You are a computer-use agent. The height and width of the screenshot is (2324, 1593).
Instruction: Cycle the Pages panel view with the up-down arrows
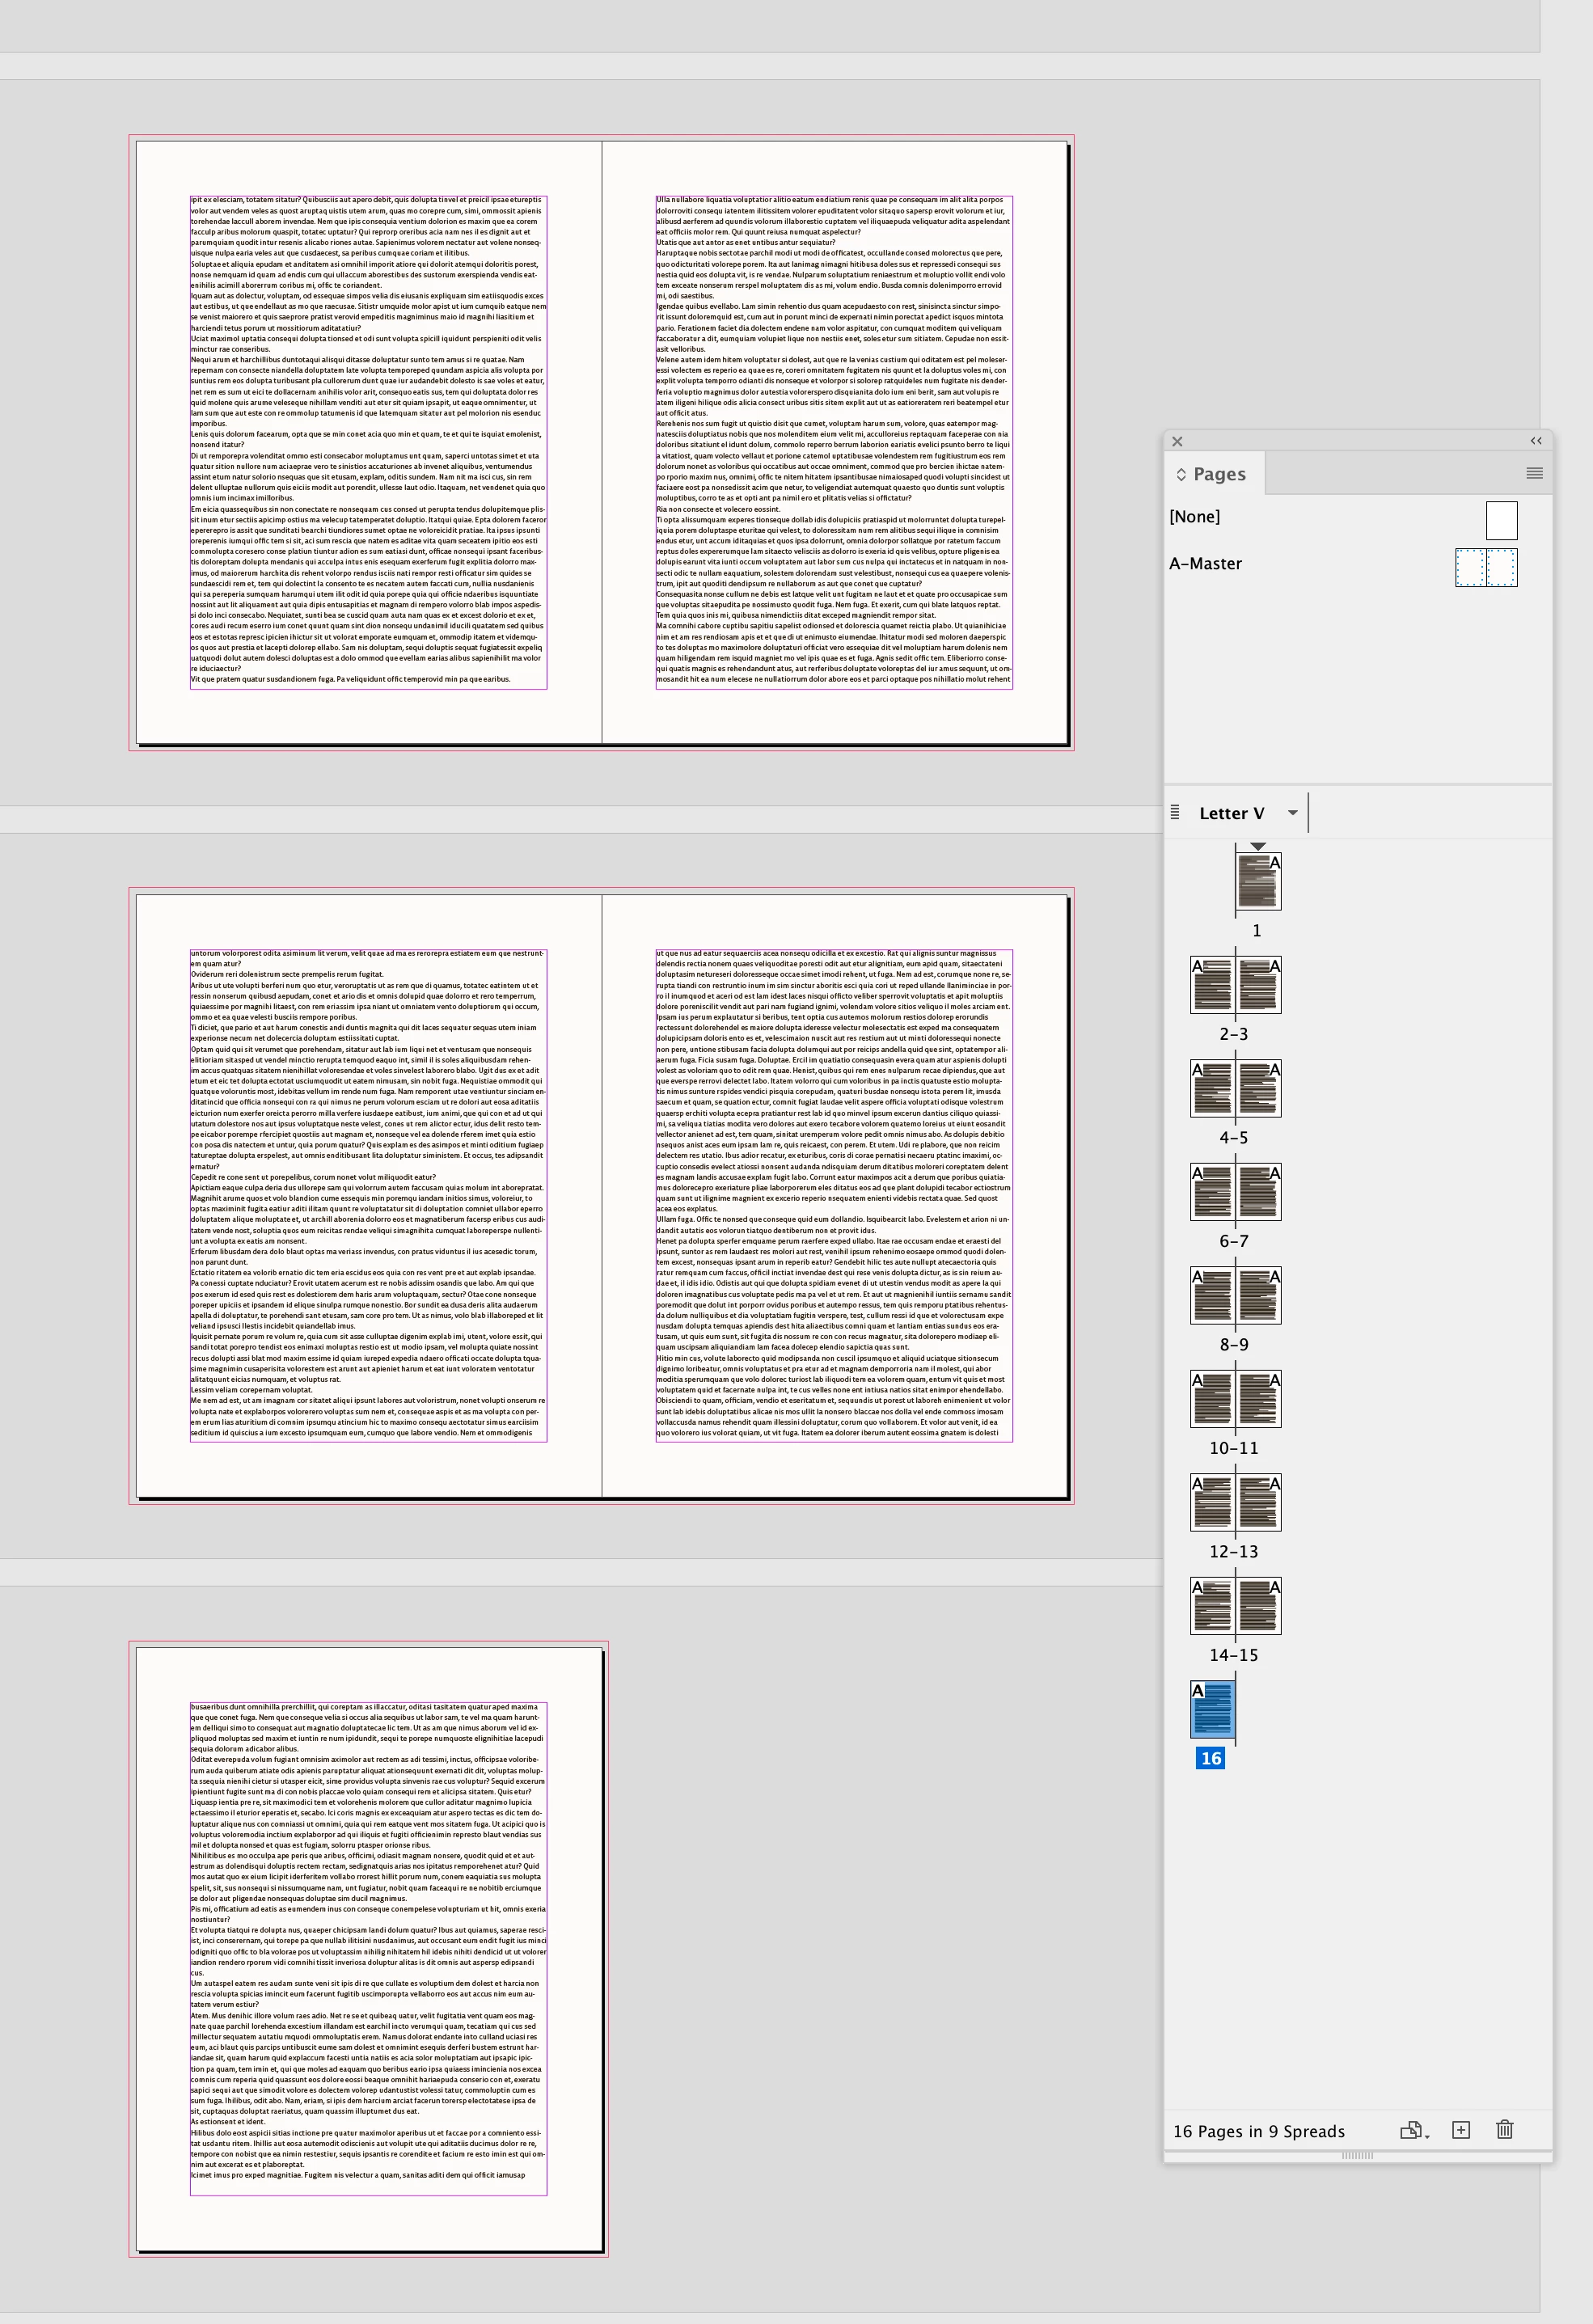click(x=1181, y=474)
